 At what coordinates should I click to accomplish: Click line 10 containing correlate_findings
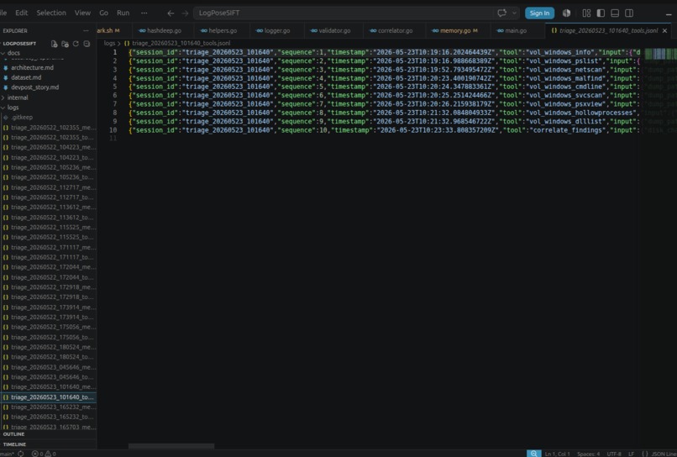pyautogui.click(x=384, y=130)
